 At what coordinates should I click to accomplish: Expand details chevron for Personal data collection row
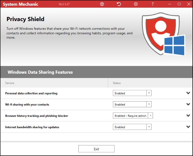188,93
